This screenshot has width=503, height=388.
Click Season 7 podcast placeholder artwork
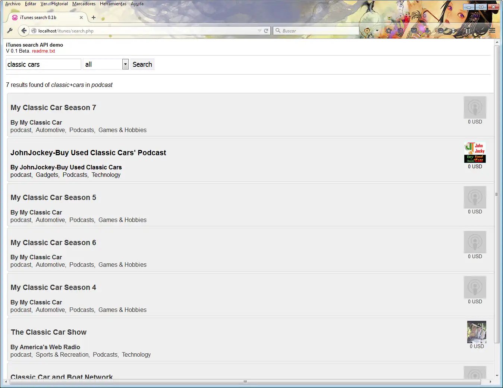pyautogui.click(x=475, y=107)
